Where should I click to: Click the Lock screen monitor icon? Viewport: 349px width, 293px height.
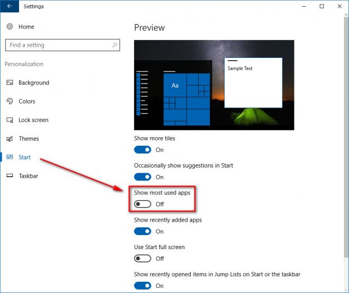10,120
